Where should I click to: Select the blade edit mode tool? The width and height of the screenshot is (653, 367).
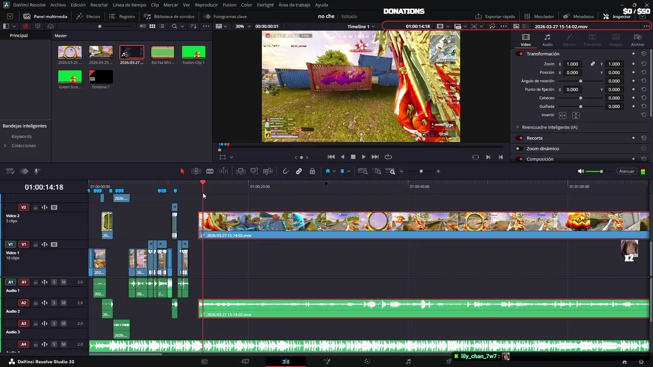210,171
